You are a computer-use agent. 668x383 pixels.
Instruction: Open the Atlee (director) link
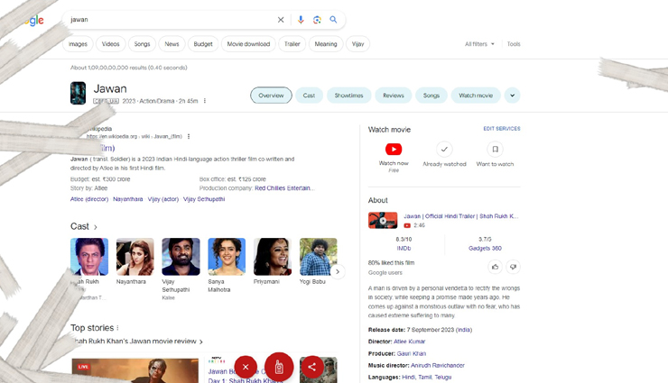pyautogui.click(x=89, y=199)
